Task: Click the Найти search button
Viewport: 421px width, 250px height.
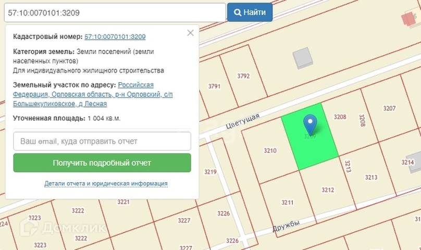Action: (x=250, y=12)
